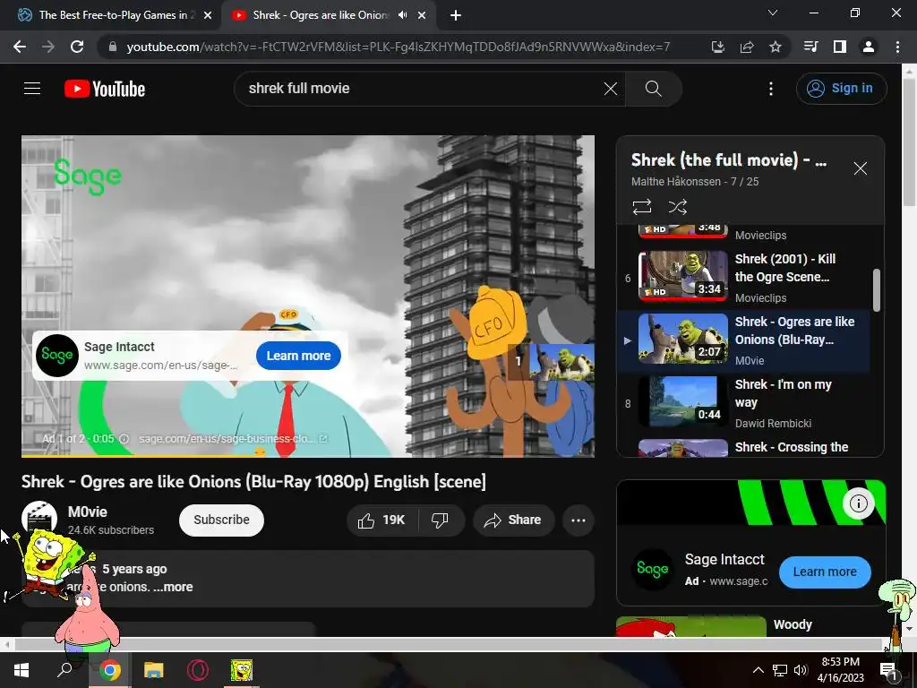
Task: Close the Shrek YouTube tab
Action: pos(422,15)
